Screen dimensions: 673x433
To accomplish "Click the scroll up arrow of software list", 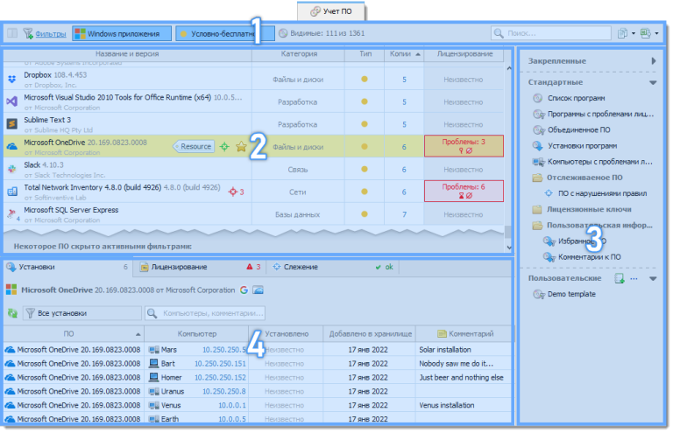I will coord(509,68).
